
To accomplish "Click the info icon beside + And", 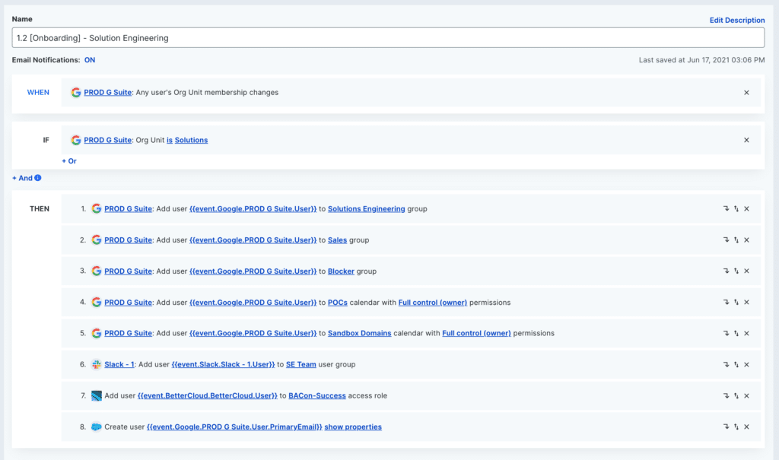I will [38, 178].
